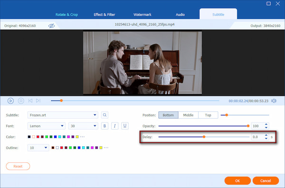This screenshot has width=285, height=188.
Task: Search for subtitles online with magnifier icon
Action: [104, 115]
